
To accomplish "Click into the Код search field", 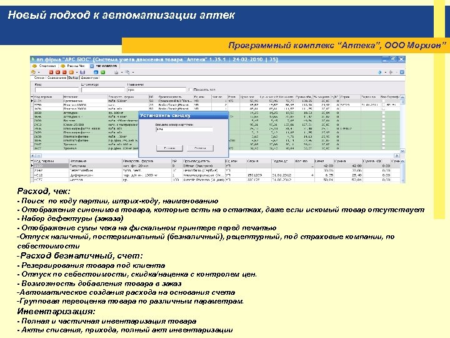I will pos(56,90).
